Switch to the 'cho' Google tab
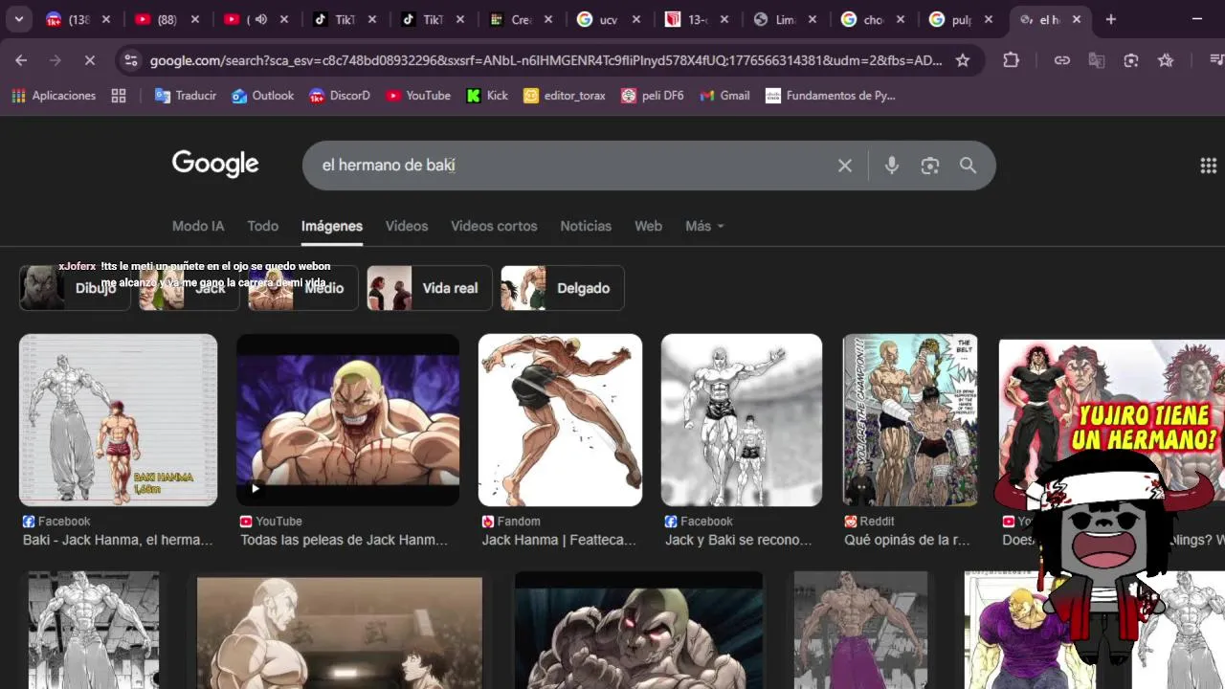Image resolution: width=1225 pixels, height=689 pixels. point(873,19)
